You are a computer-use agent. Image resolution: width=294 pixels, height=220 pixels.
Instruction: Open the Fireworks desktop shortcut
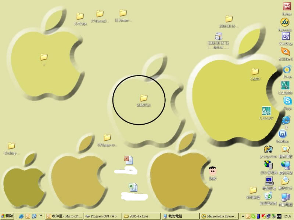pos(285,22)
